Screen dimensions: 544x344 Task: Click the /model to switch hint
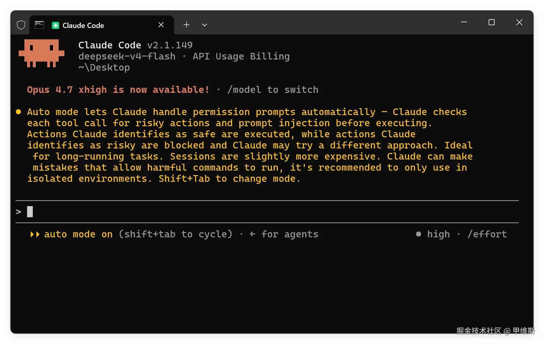(x=273, y=90)
